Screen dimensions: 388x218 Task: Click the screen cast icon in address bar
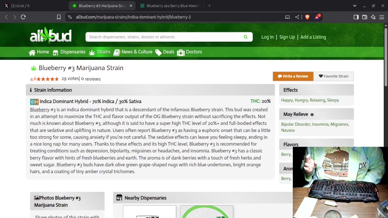[x=287, y=17]
